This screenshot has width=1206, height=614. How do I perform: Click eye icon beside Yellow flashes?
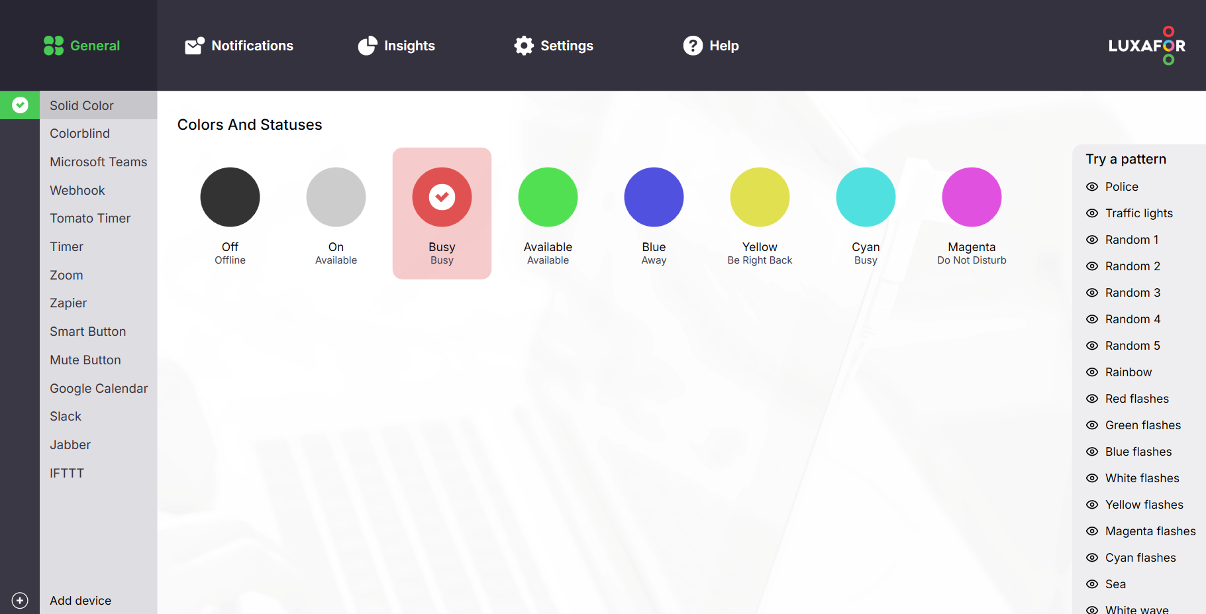click(1092, 505)
